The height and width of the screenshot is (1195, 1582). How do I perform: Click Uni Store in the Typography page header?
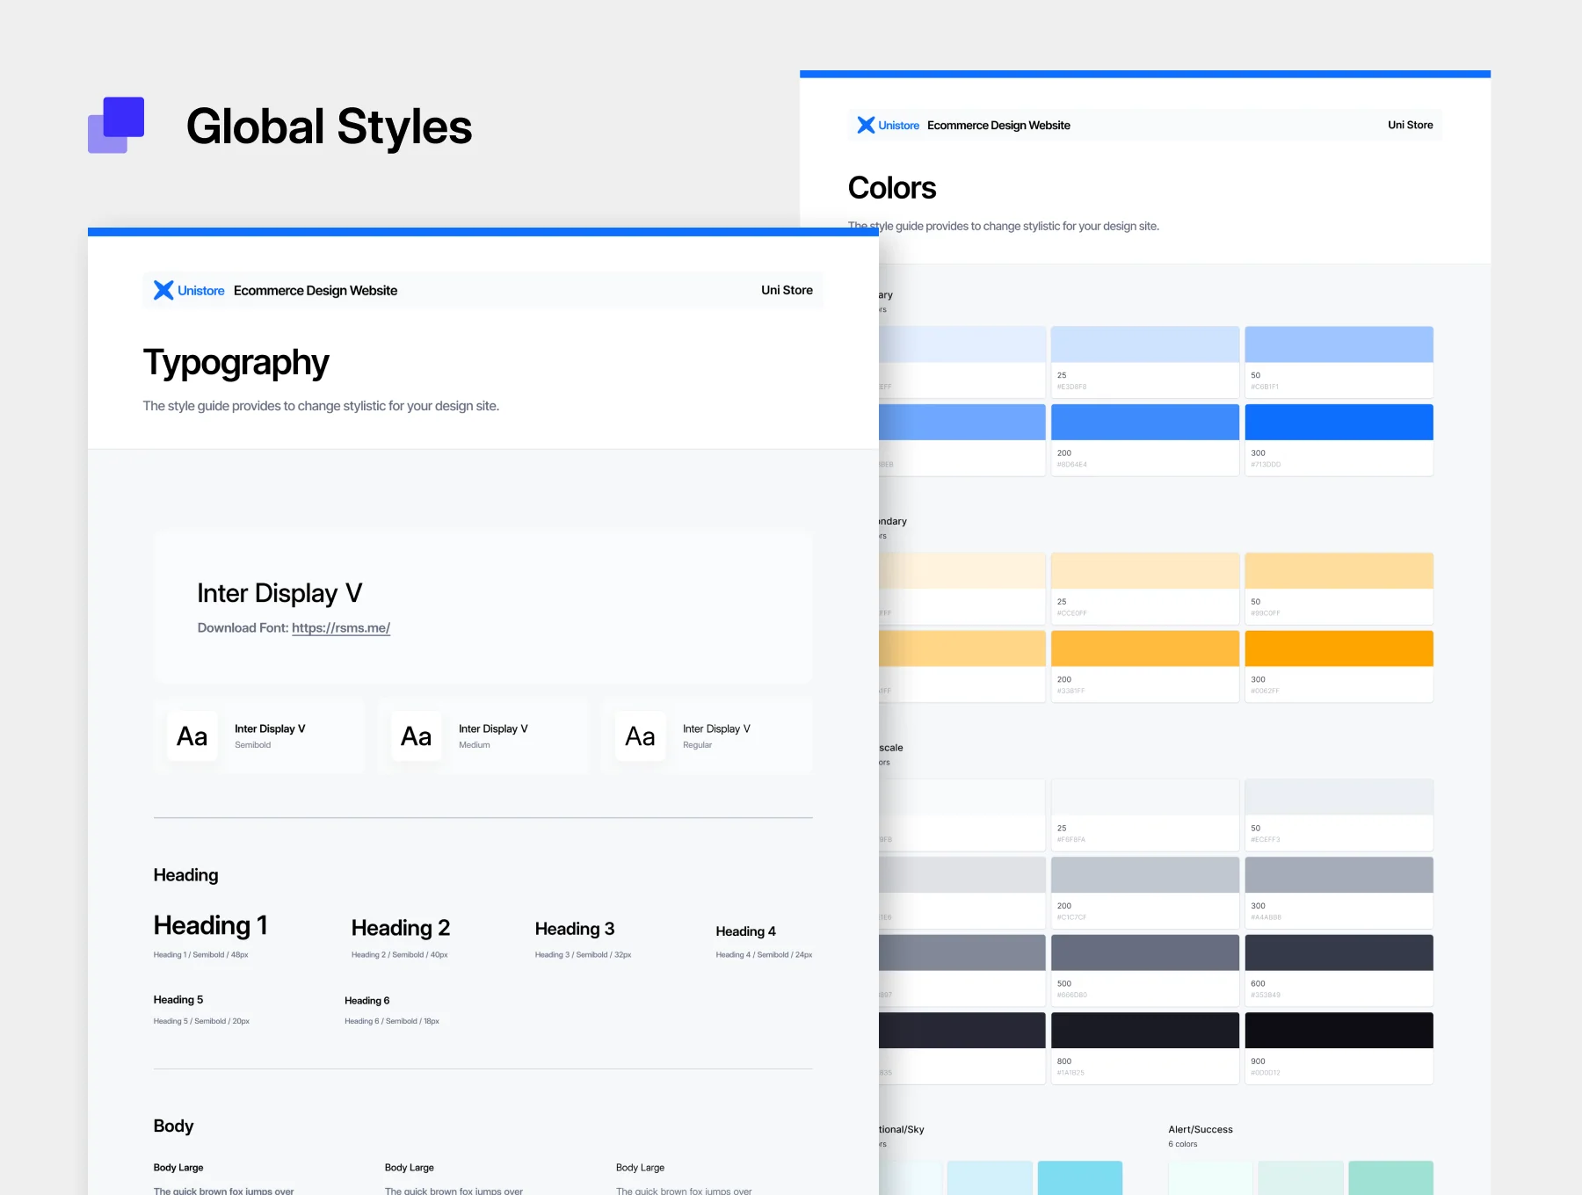787,290
